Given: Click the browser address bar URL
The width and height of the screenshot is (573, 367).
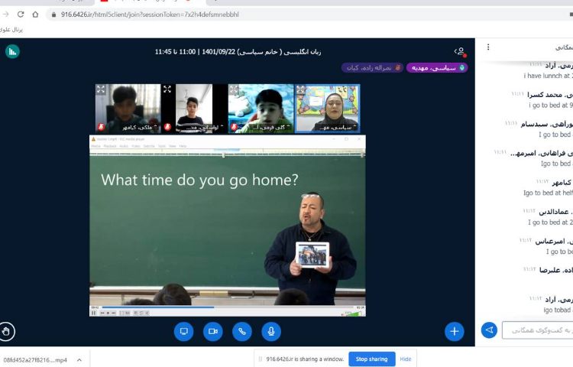Looking at the screenshot, I should 191,15.
